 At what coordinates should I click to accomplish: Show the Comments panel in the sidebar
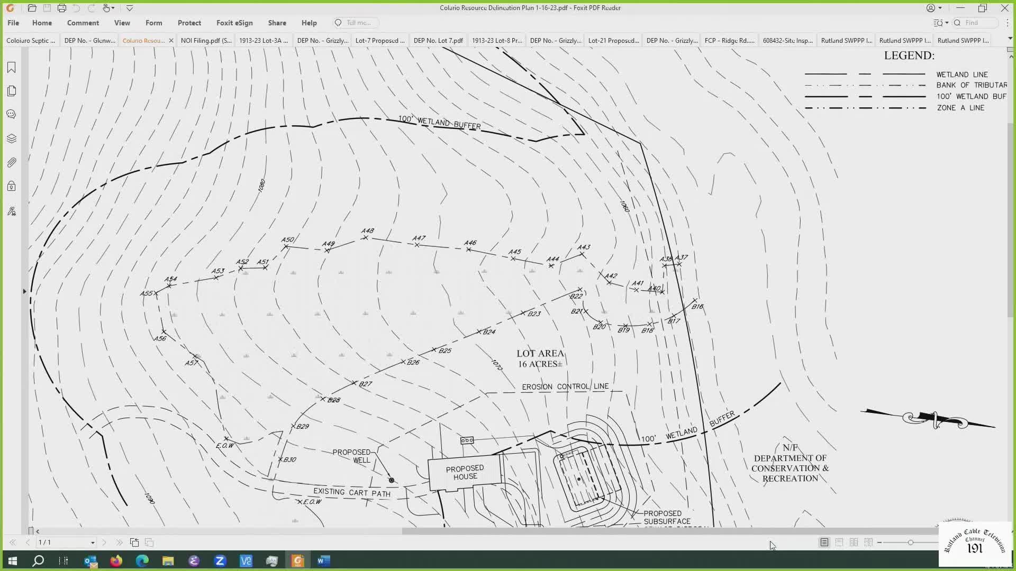tap(11, 114)
